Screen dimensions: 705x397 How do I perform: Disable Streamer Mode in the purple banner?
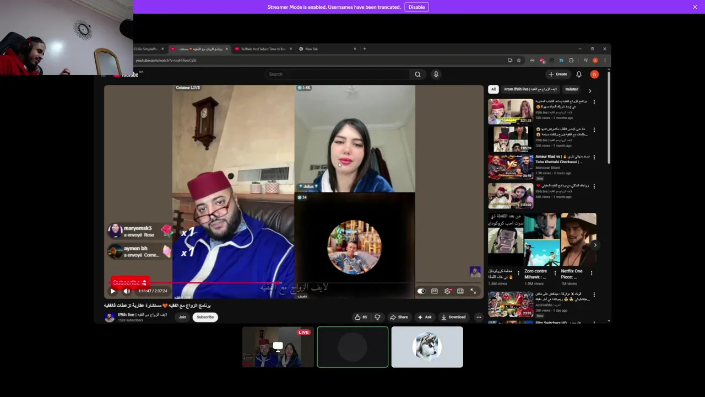416,7
